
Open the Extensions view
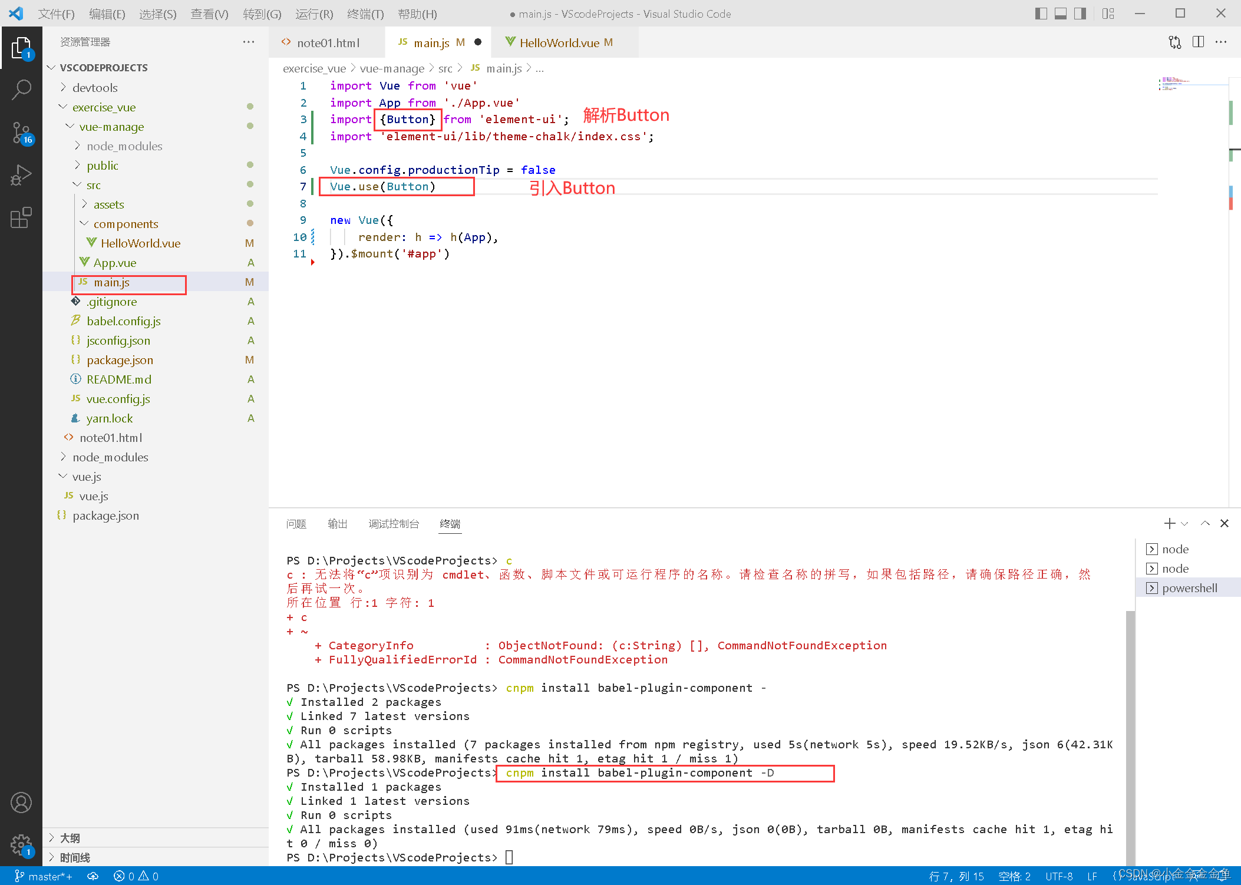click(21, 217)
